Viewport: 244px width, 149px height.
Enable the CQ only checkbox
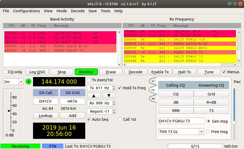click(x=5, y=72)
